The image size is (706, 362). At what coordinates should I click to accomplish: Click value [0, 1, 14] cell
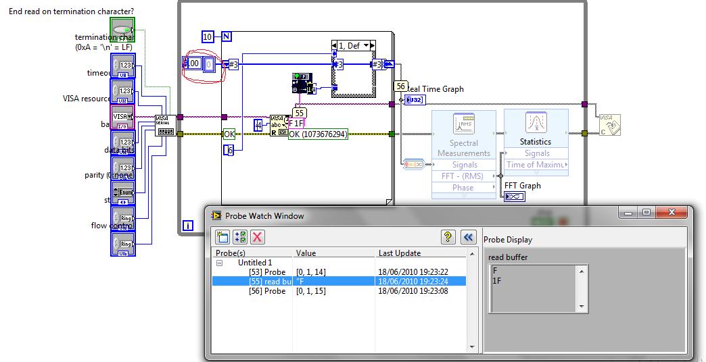click(311, 272)
